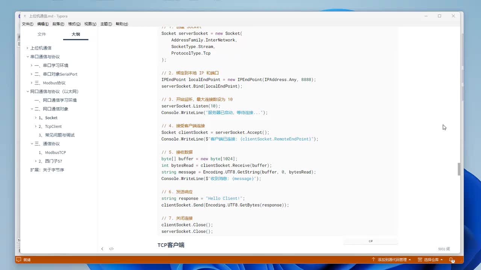Collapse the 串口通信与协议 outline chevron
Viewport: 481px width, 270px height.
[x=27, y=57]
